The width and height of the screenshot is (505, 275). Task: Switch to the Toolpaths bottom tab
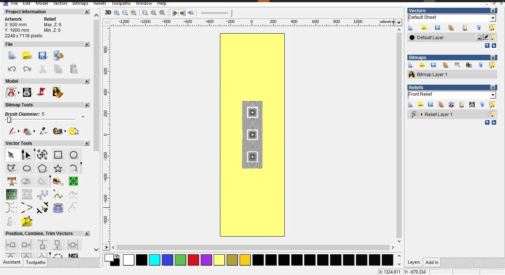(35, 262)
